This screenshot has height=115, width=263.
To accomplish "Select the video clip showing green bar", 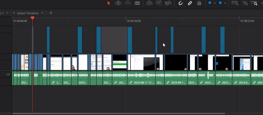I will point(120,62).
